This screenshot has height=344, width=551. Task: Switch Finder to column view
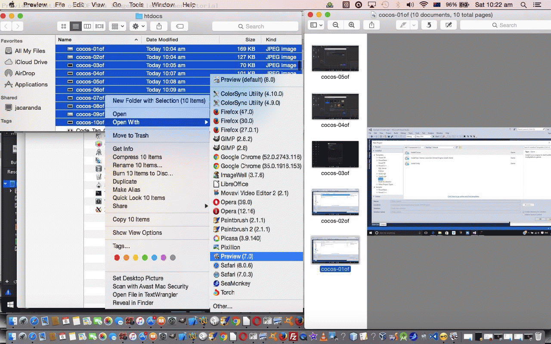(x=87, y=26)
